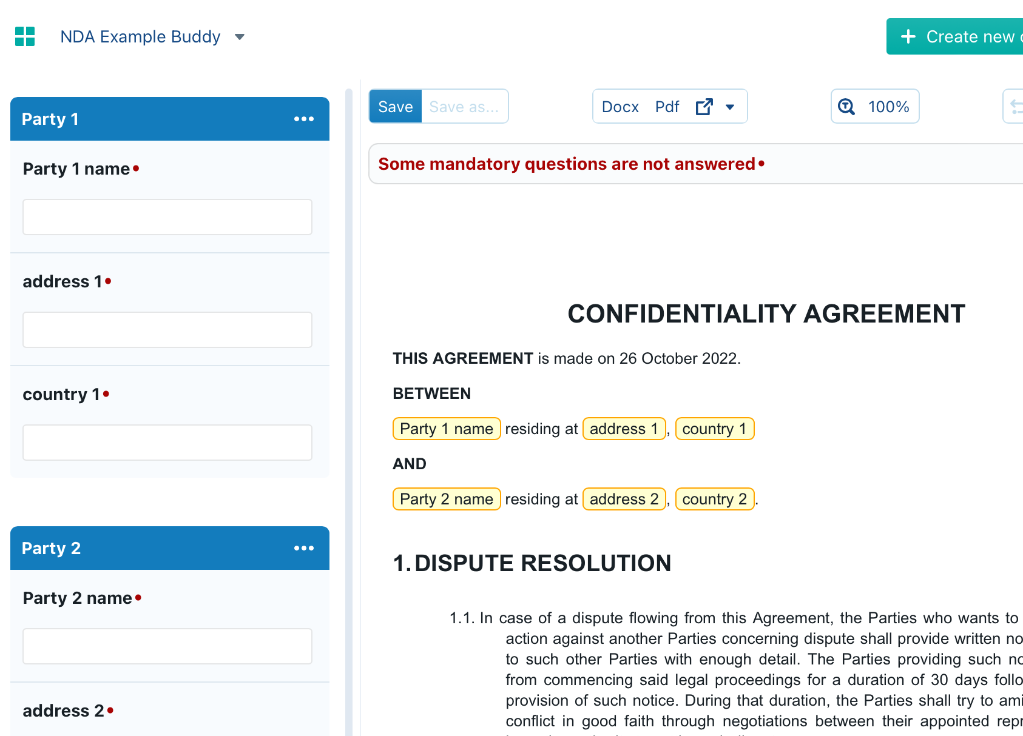This screenshot has height=736, width=1023.
Task: Click Save as... option
Action: pos(464,107)
